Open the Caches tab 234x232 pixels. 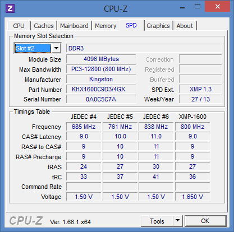coord(44,26)
